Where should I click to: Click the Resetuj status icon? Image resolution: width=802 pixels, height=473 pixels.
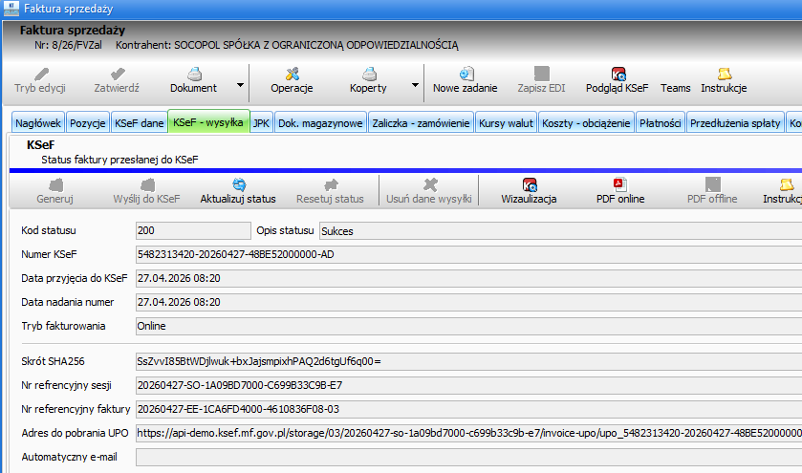331,184
